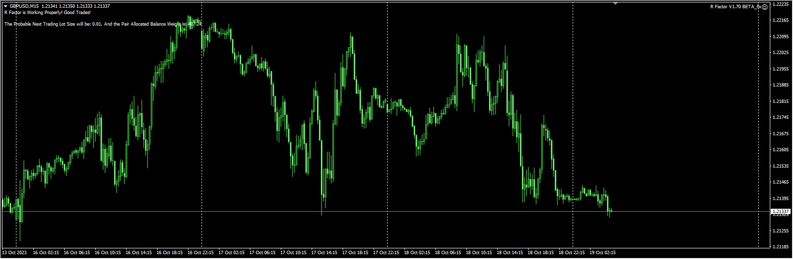The image size is (793, 259).
Task: Click the 'R Factor V1.70 BETA_fix' label
Action: (x=735, y=7)
